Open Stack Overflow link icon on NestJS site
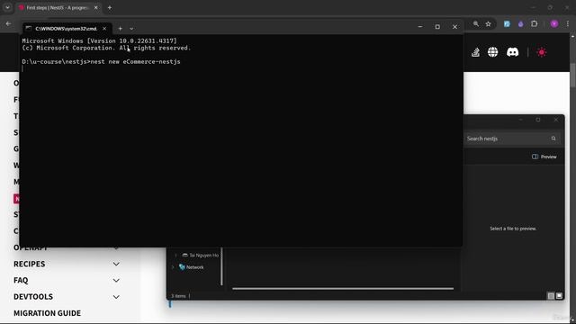The image size is (576, 324). pos(476,52)
